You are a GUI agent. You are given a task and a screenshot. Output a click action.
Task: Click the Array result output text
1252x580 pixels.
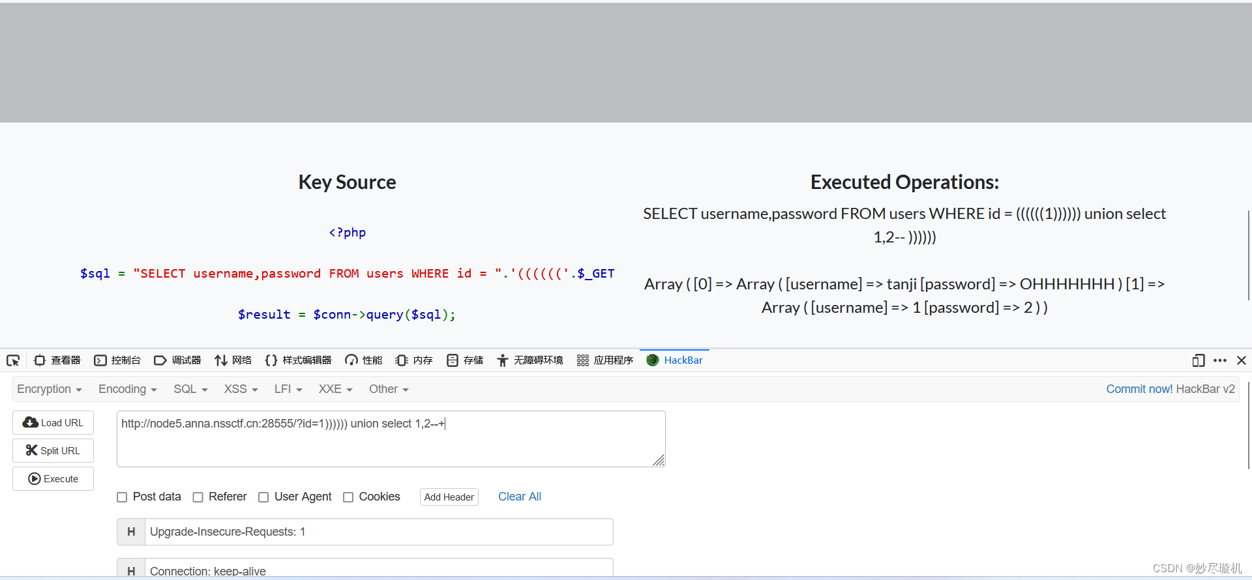coord(904,296)
